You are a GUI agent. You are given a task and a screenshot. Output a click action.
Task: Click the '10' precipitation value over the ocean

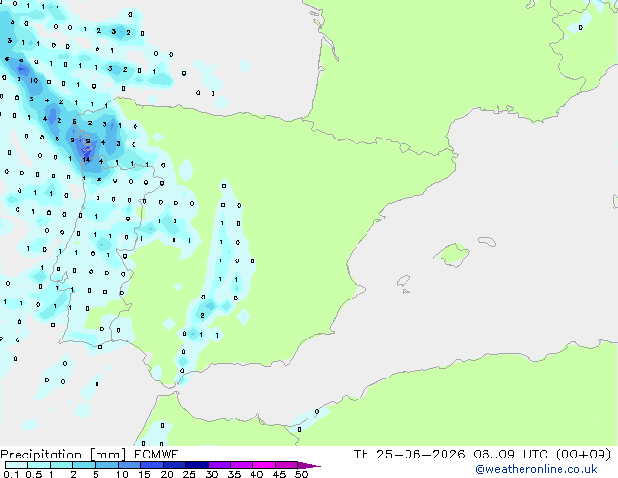coord(34,80)
